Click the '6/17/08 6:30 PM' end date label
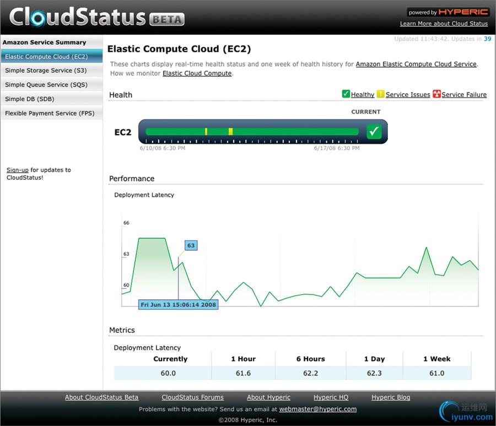Screen dimensions: 496x426 [x=337, y=148]
